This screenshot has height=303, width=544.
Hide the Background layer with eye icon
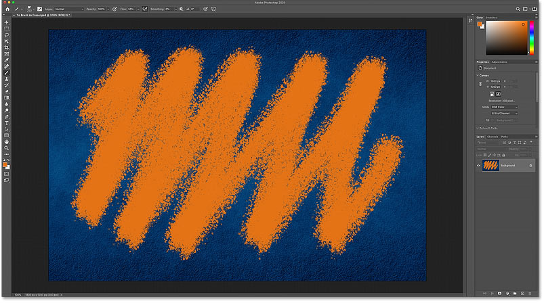tap(478, 166)
